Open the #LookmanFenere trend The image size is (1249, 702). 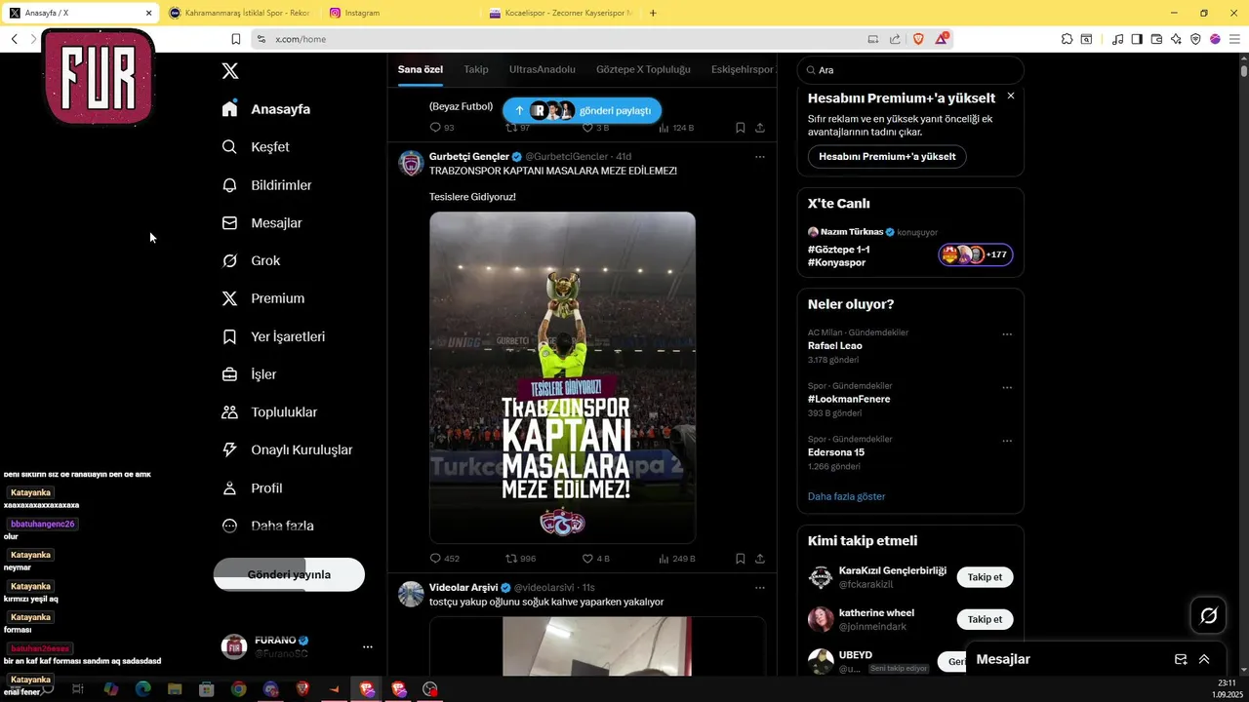tap(849, 399)
